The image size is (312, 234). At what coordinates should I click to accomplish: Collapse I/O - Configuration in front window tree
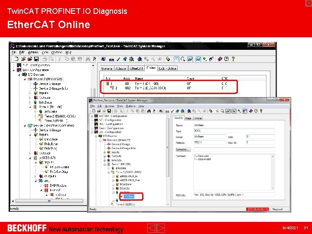coord(92,132)
